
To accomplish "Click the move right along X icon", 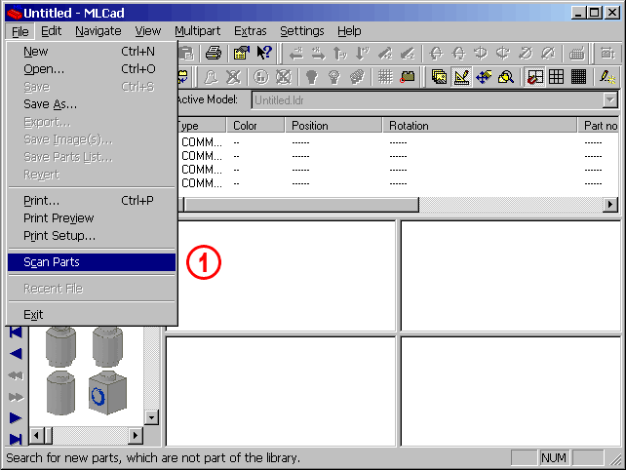I will click(x=318, y=53).
